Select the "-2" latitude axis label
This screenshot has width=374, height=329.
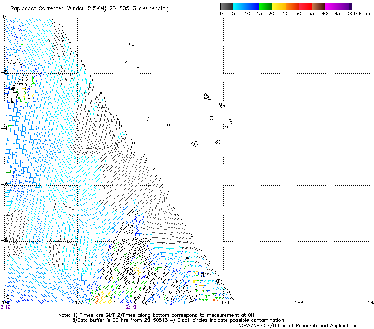4,72
